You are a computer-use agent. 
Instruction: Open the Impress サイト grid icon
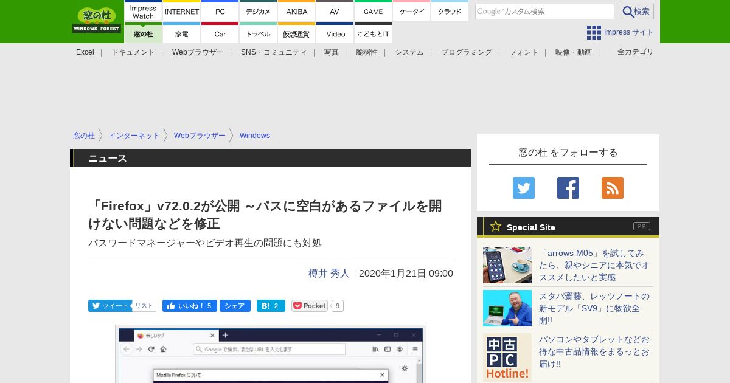594,32
